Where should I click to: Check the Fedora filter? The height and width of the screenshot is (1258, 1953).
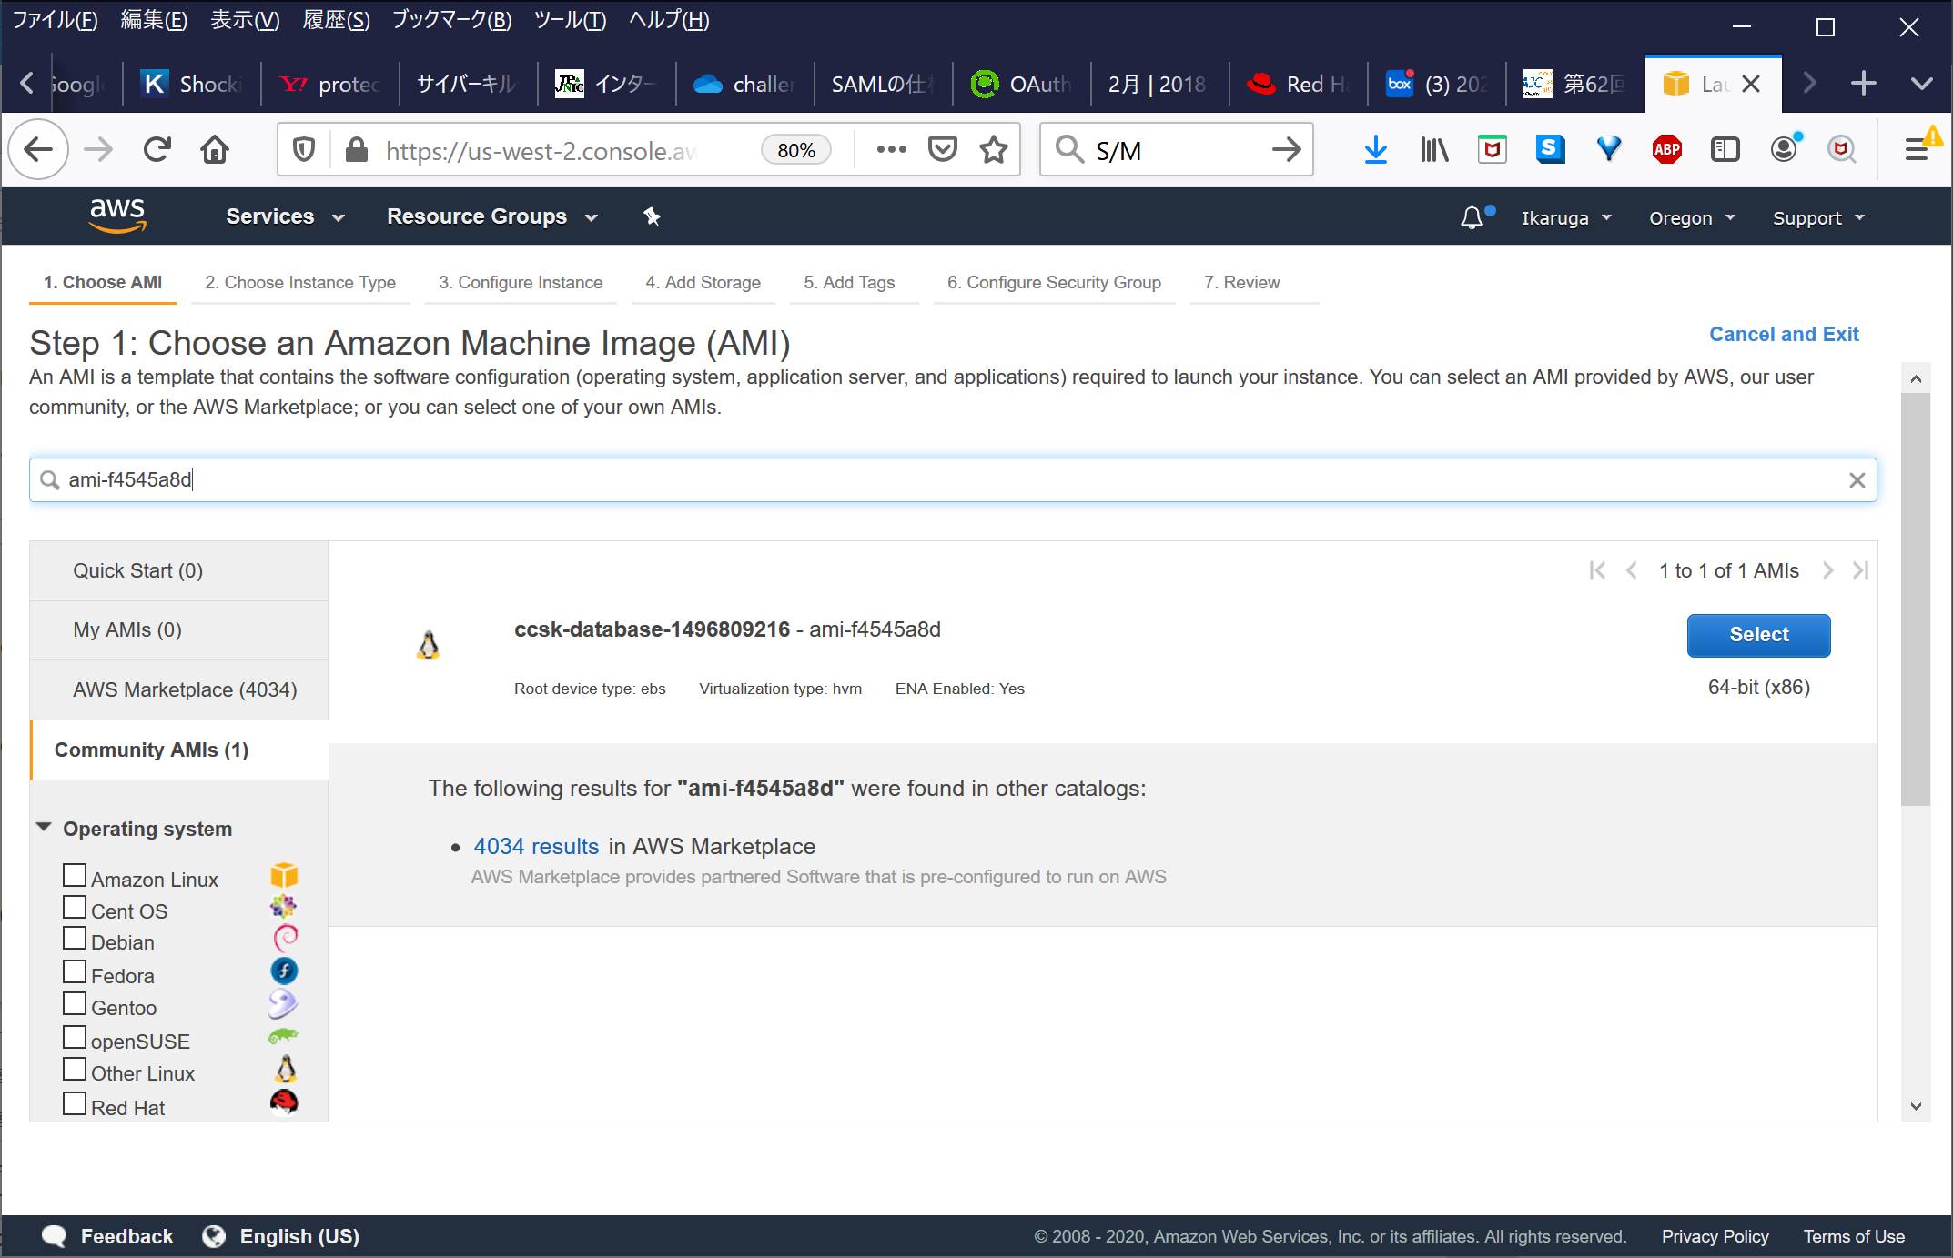coord(75,972)
